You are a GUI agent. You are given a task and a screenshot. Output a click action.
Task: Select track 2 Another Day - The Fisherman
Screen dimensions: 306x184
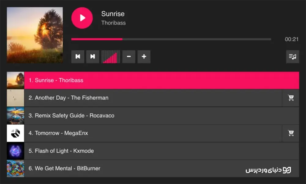[x=153, y=98]
